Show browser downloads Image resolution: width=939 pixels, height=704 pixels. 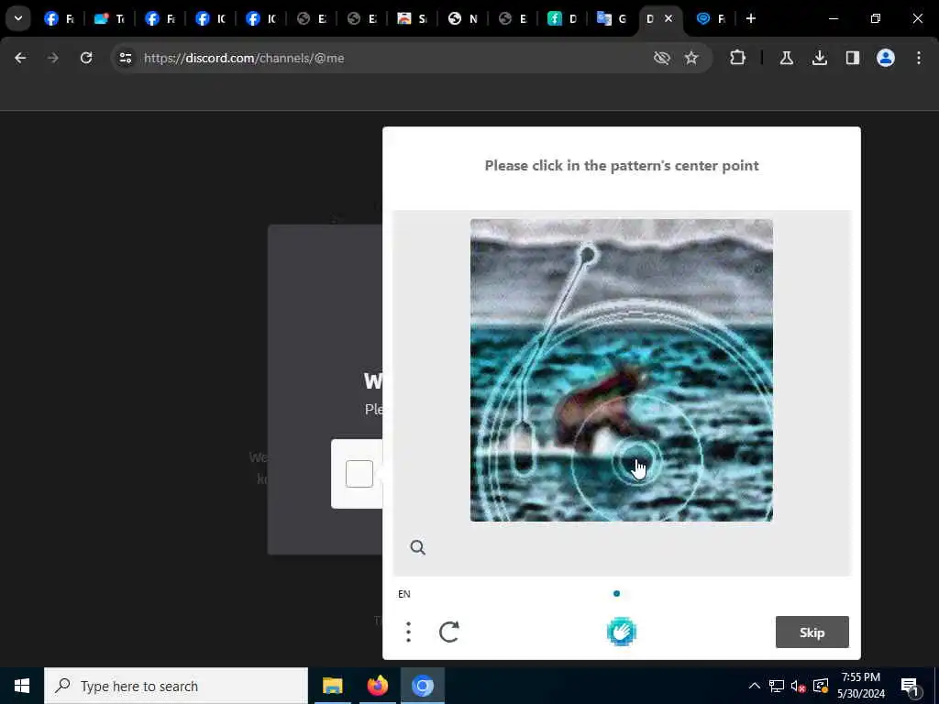(819, 58)
